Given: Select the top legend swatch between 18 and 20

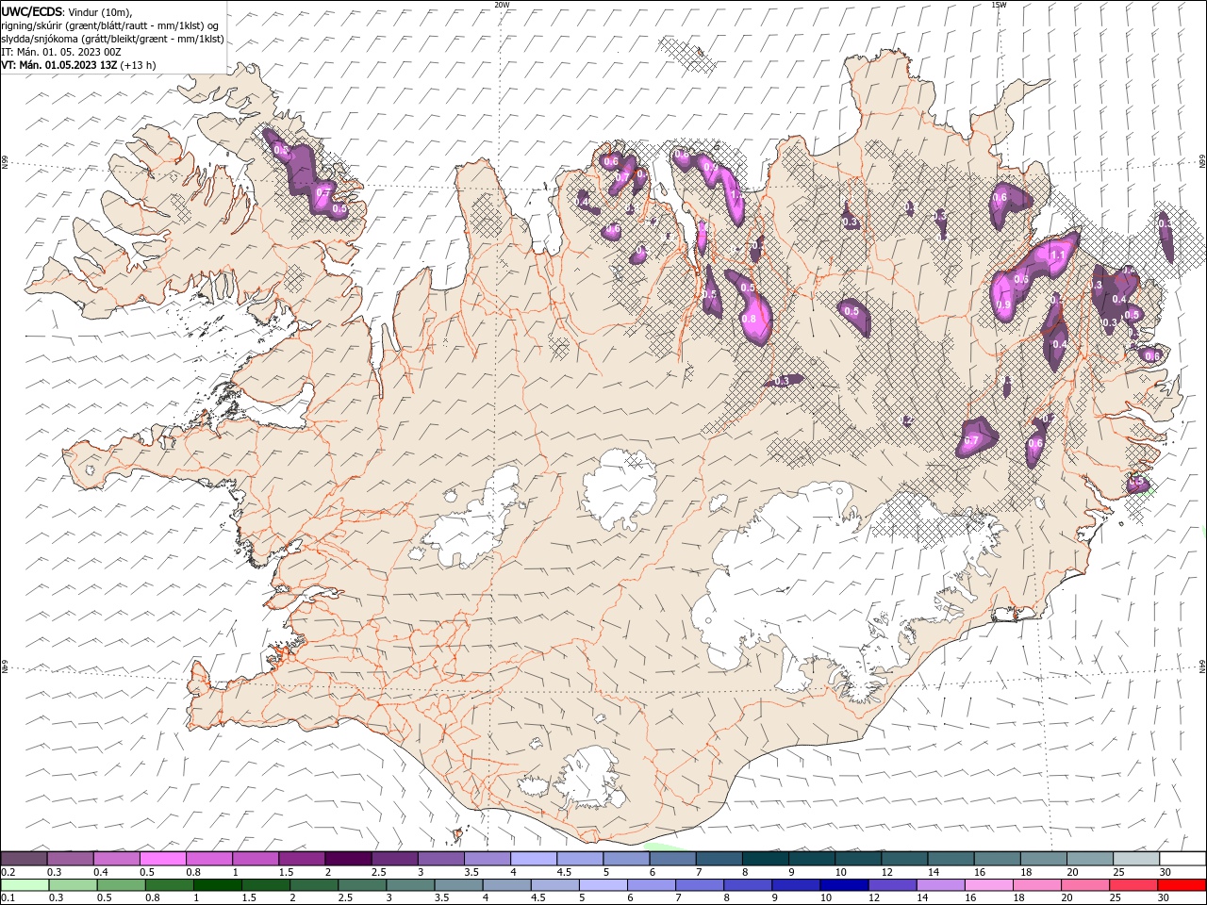Looking at the screenshot, I should click(x=1043, y=858).
